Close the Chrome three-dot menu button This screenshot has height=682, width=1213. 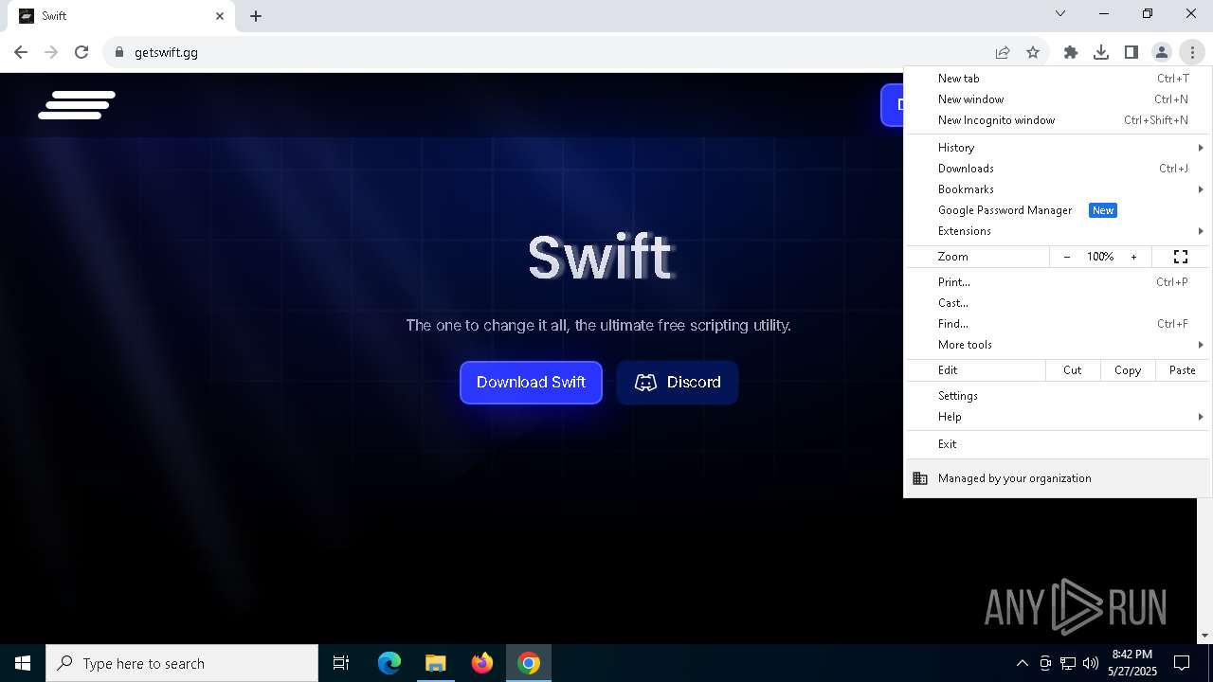tap(1192, 52)
